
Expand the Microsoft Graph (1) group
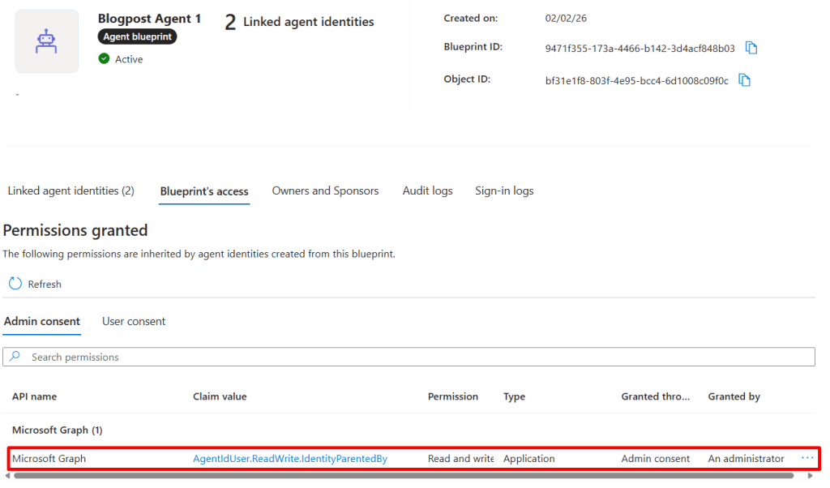[x=57, y=430]
